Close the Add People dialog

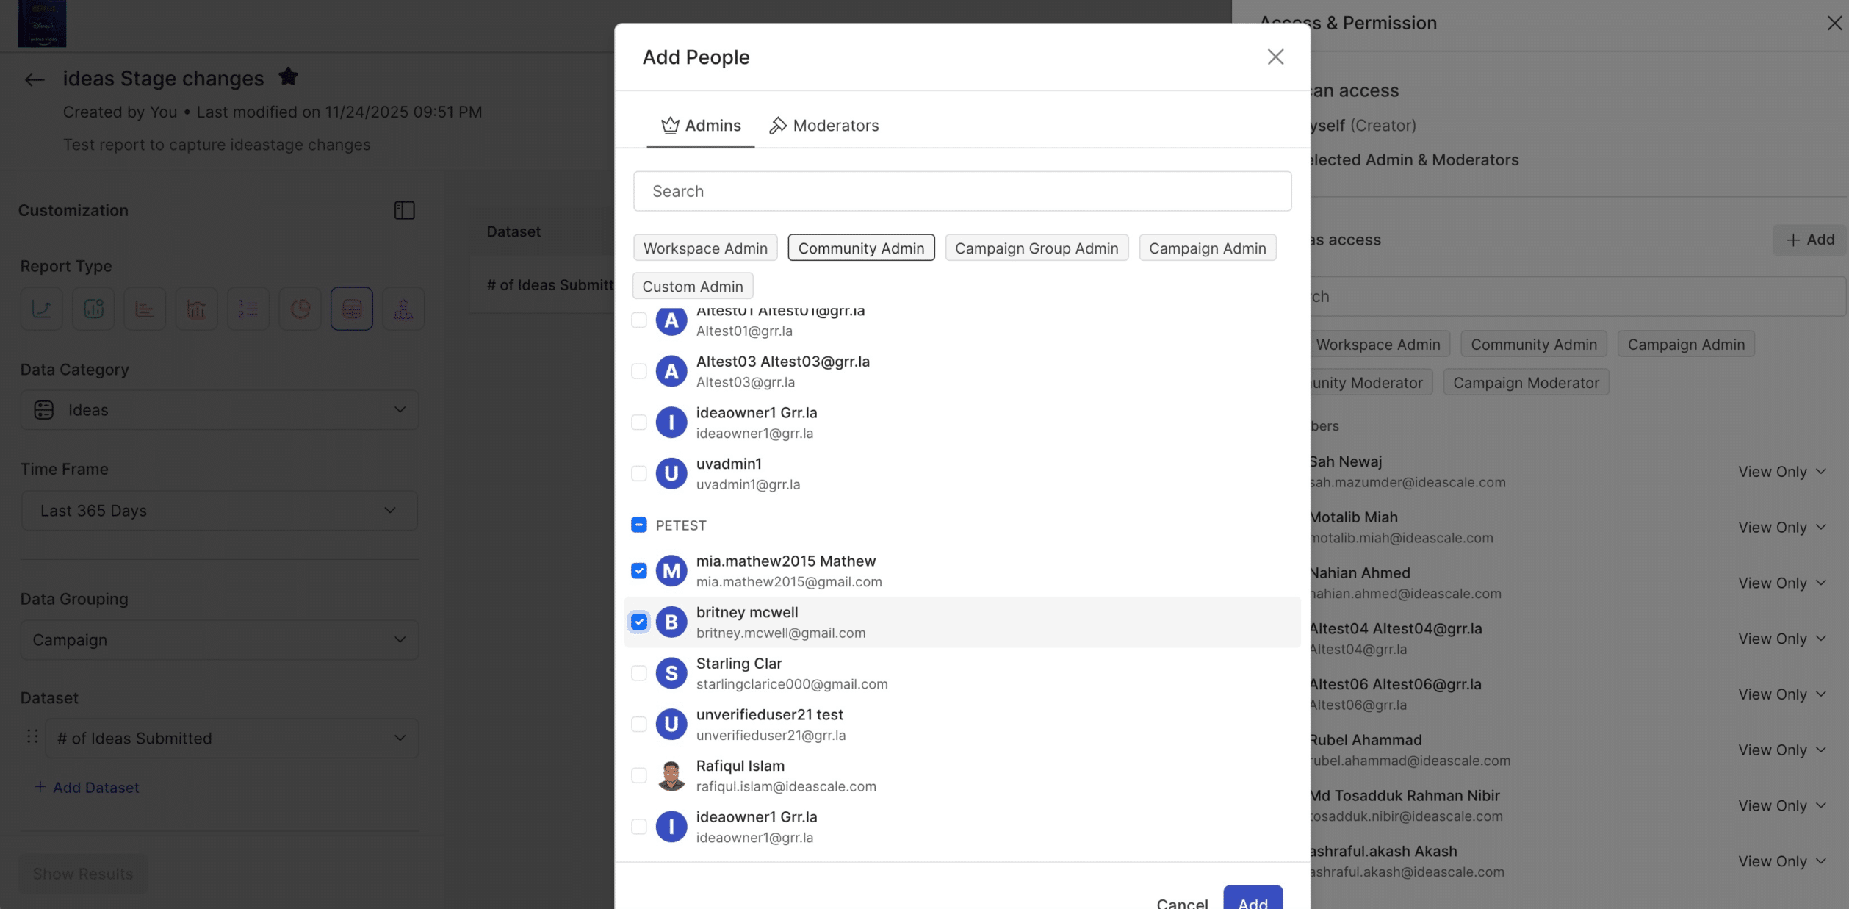(x=1275, y=57)
